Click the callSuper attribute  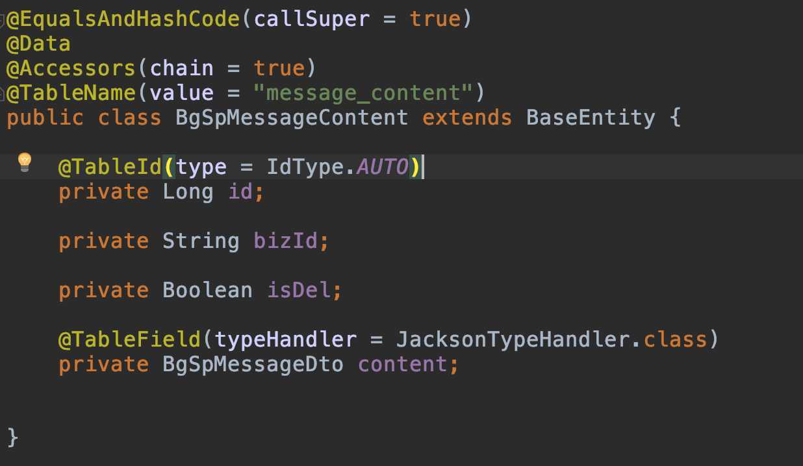click(311, 19)
